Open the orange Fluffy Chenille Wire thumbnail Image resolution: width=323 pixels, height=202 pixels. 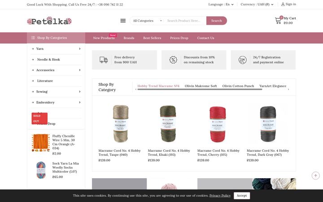point(41,143)
